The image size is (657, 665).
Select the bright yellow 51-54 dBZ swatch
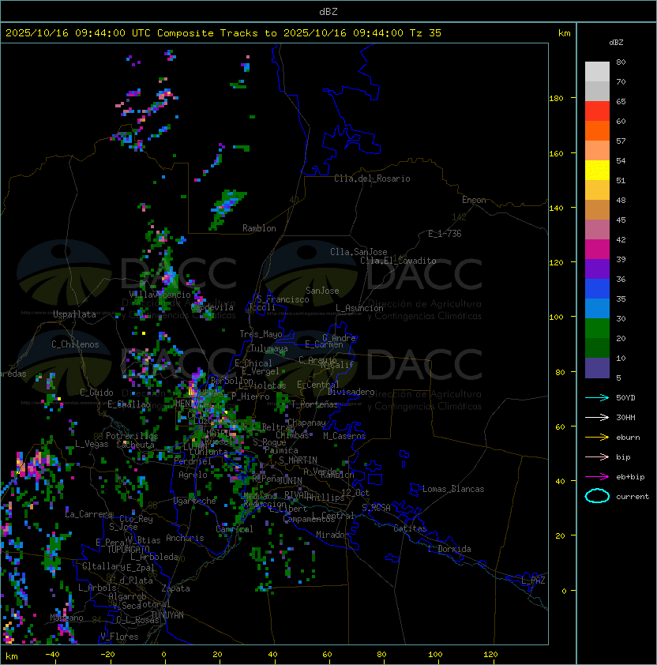[597, 170]
